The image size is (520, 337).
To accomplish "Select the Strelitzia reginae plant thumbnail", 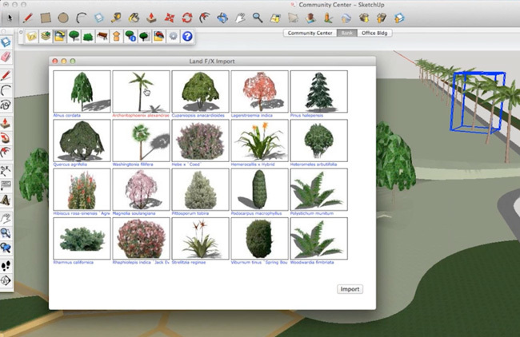I will tap(200, 237).
